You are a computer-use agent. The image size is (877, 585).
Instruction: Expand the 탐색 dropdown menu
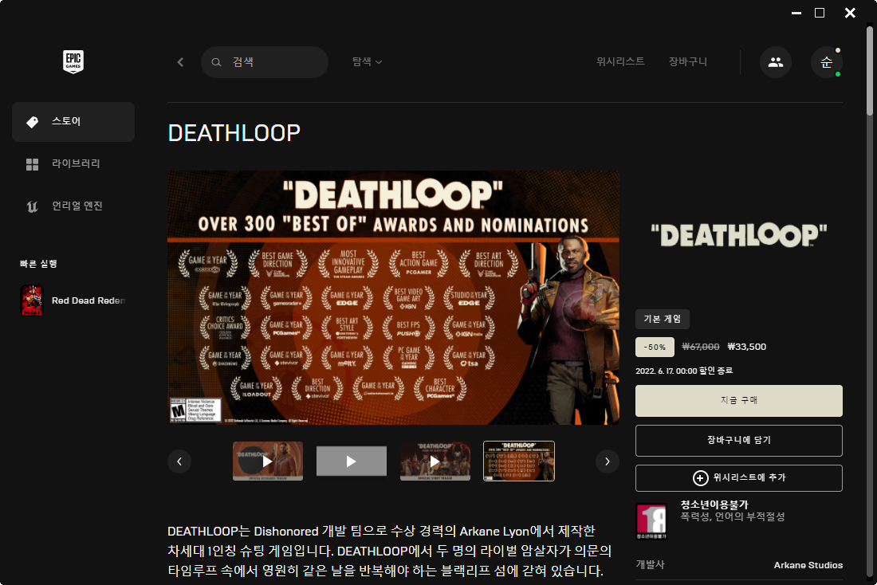click(367, 61)
